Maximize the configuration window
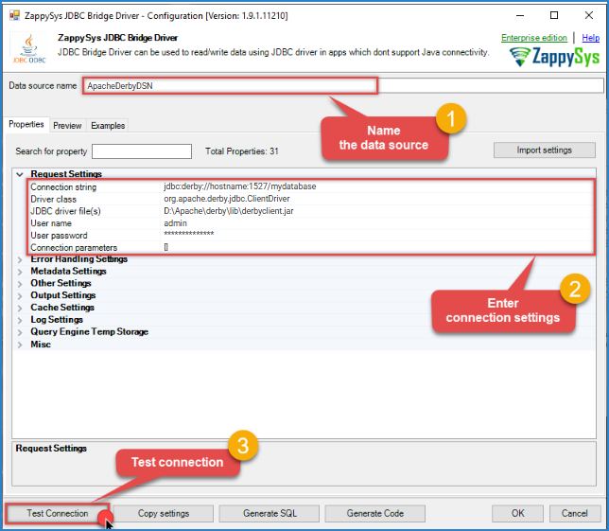The height and width of the screenshot is (531, 609). tap(554, 15)
